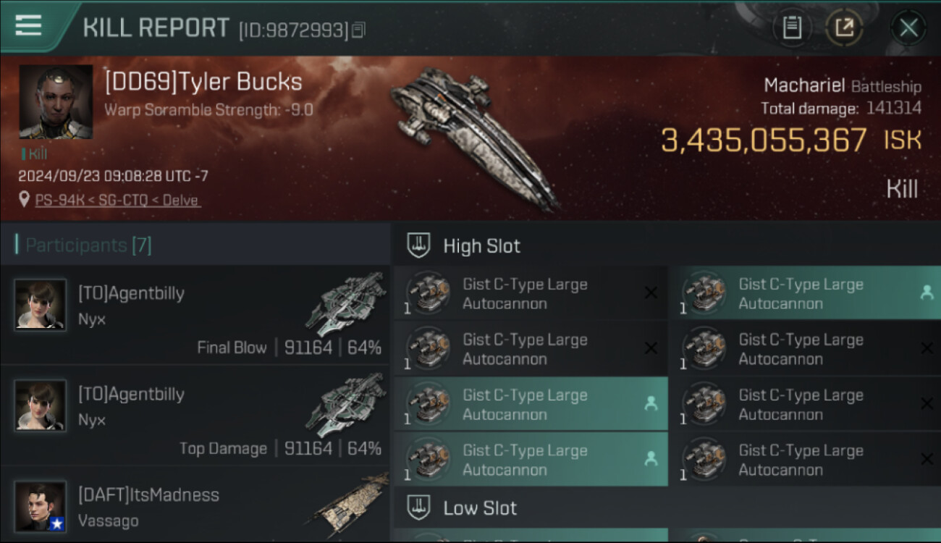Open Final Blow Agentbilly portrait
This screenshot has height=543, width=941.
pyautogui.click(x=41, y=305)
